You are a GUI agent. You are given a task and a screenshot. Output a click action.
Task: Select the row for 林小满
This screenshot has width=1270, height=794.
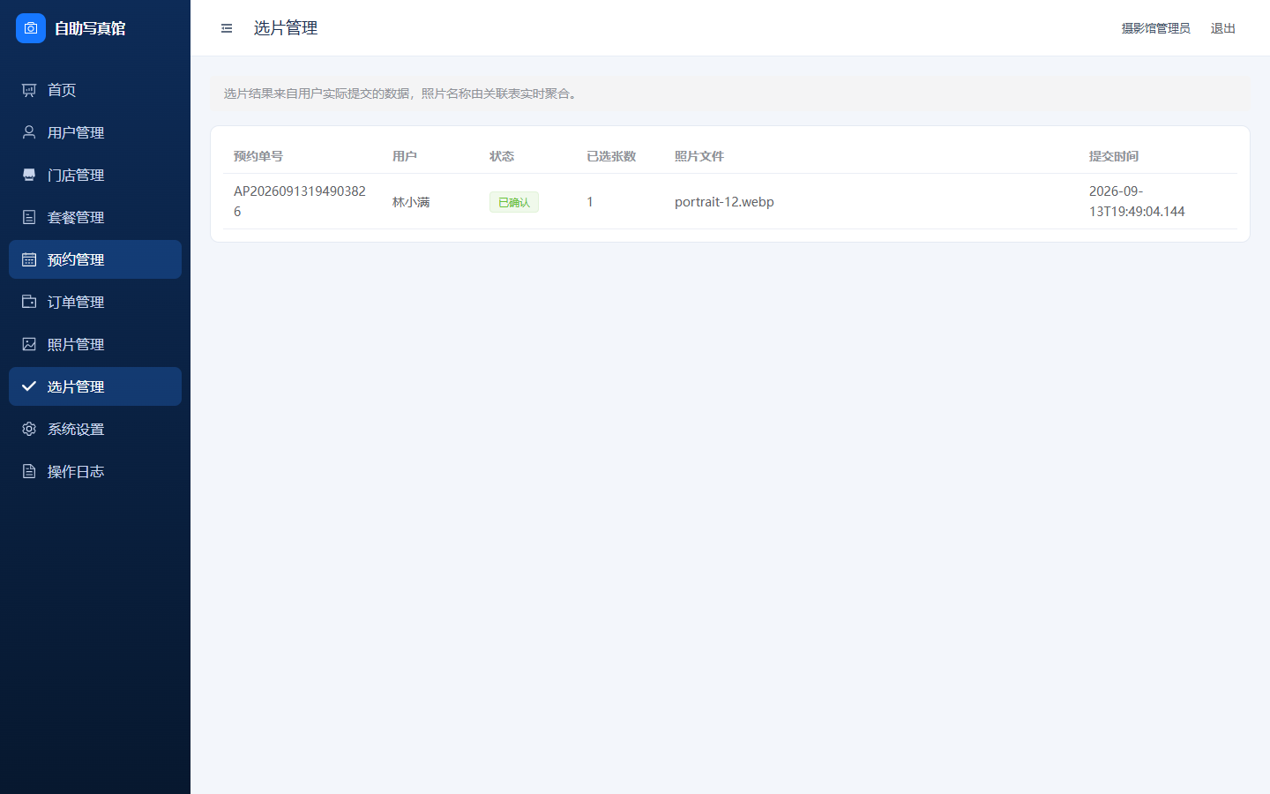coord(730,201)
